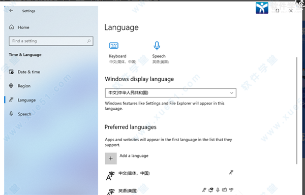Maximize the Settings window
The width and height of the screenshot is (305, 195).
(x=278, y=11)
